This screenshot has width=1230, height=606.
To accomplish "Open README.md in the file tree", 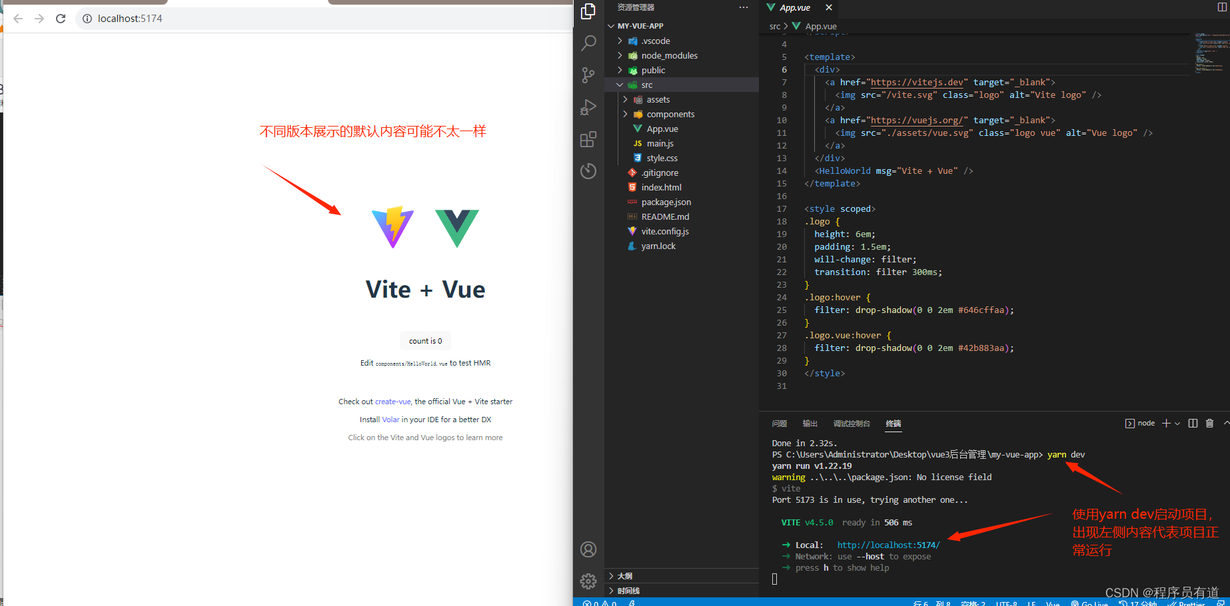I will click(x=665, y=216).
